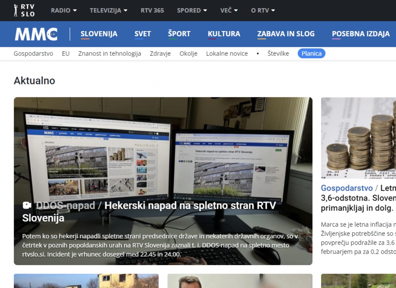Switch to the SVET section
Screen dimensions: 396x288
pos(143,34)
